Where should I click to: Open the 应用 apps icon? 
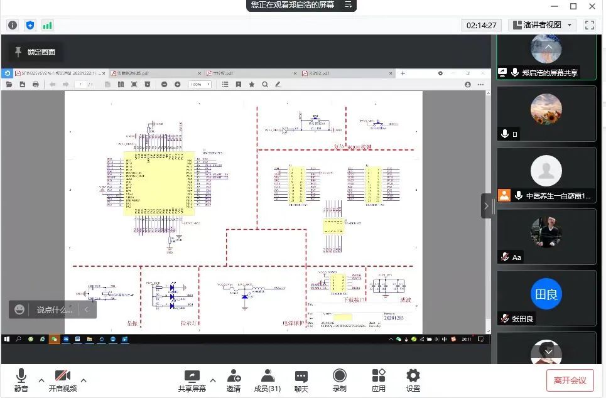(378, 380)
